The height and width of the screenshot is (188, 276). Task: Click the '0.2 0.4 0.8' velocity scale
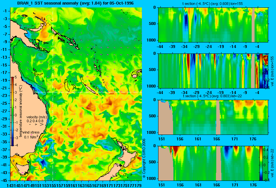click(x=35, y=121)
